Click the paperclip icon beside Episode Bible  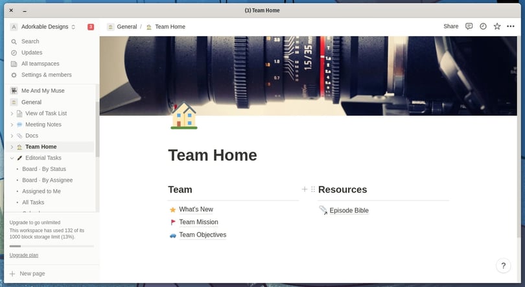(323, 210)
